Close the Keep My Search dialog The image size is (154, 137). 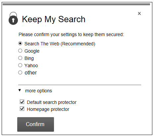[x=139, y=14]
